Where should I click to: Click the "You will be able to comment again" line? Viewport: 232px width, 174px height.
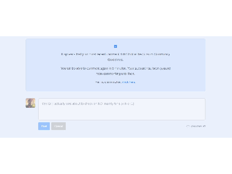pyautogui.click(x=116, y=68)
